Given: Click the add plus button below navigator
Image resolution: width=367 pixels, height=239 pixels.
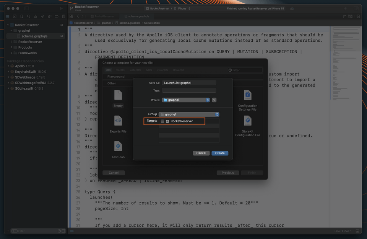Looking at the screenshot, I should pyautogui.click(x=8, y=231).
